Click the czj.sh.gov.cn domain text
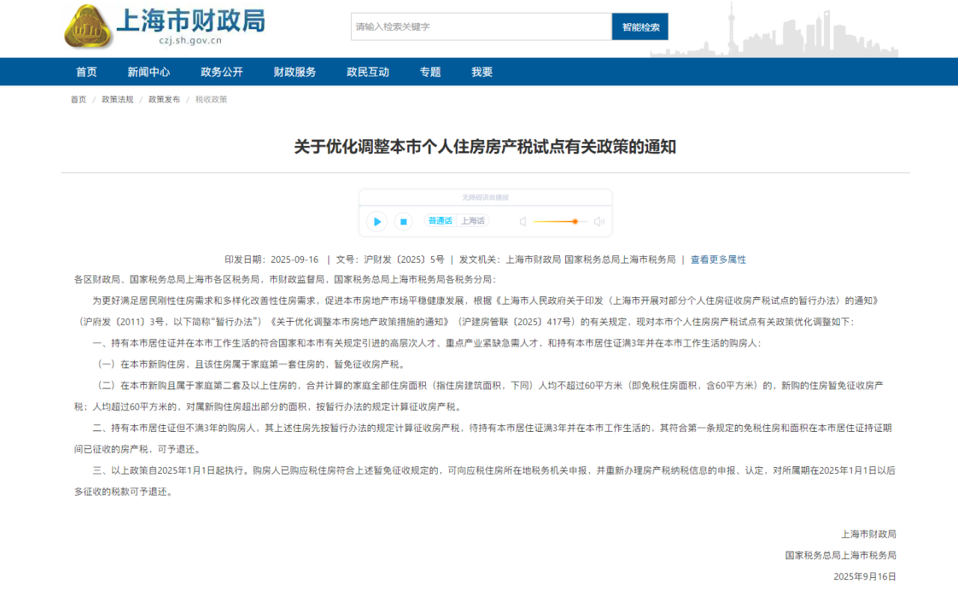This screenshot has width=958, height=601. coord(190,41)
